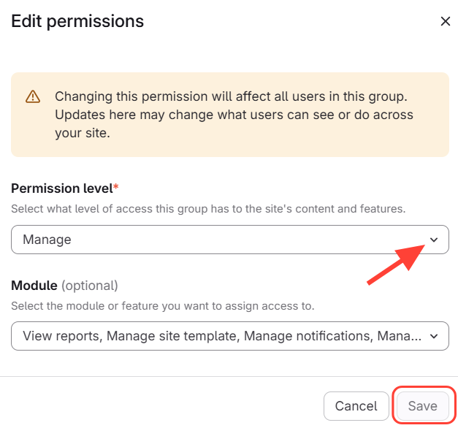The width and height of the screenshot is (458, 428).
Task: Click the Edit permissions title
Action: pyautogui.click(x=77, y=22)
